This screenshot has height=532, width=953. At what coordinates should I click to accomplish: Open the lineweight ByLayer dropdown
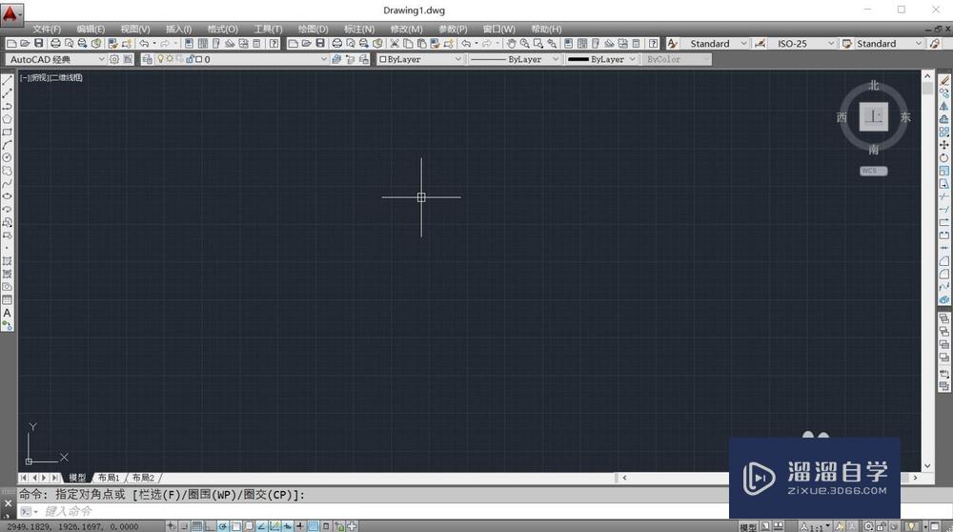[x=601, y=59]
